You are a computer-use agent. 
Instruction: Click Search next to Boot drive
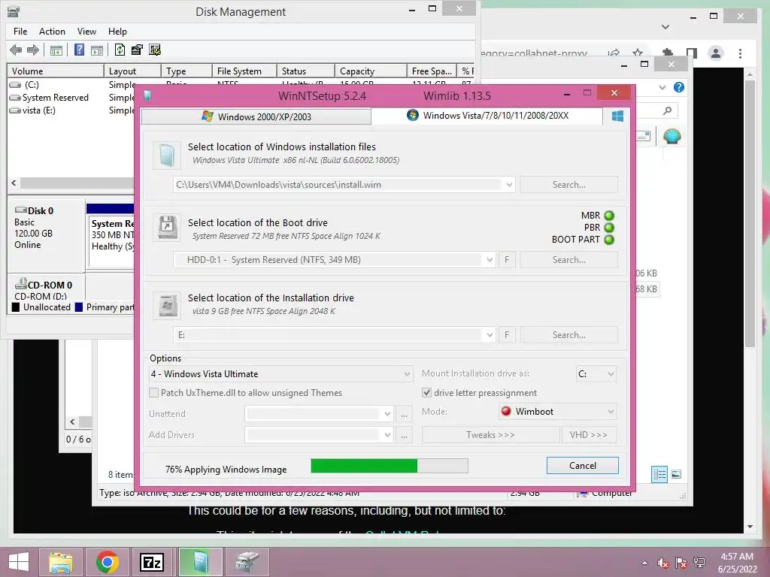click(568, 260)
